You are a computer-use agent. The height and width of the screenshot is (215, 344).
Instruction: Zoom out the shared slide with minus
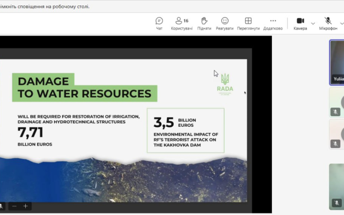click(x=14, y=206)
